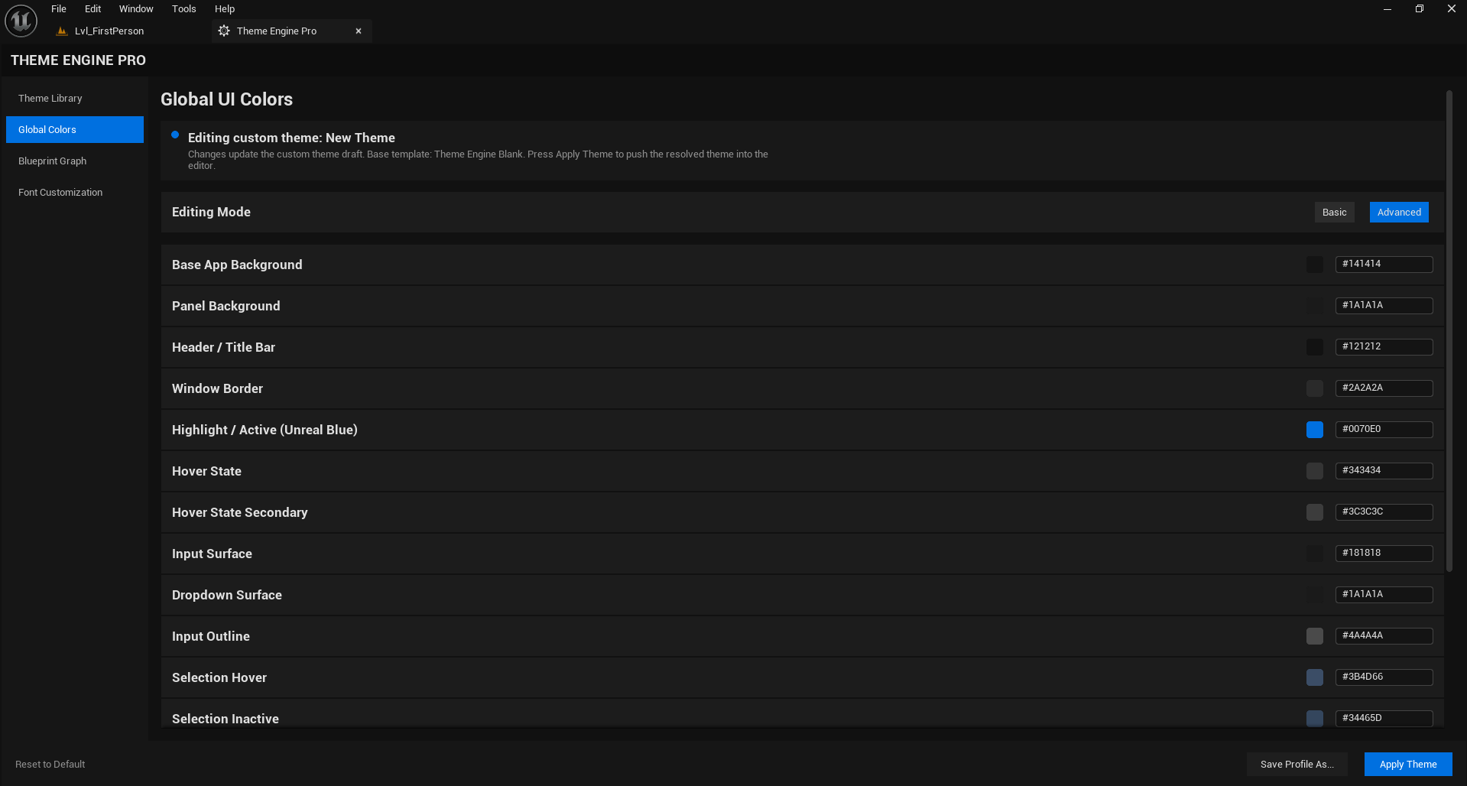Apply the theme
1467x786 pixels.
click(1408, 765)
